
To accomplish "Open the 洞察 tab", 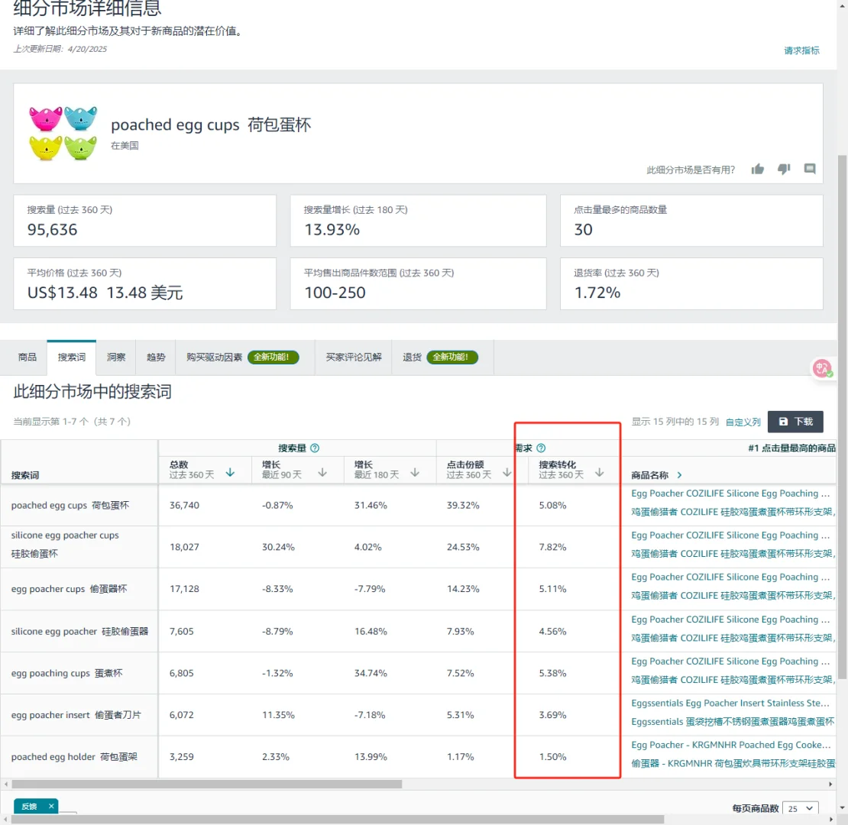I will pos(115,357).
